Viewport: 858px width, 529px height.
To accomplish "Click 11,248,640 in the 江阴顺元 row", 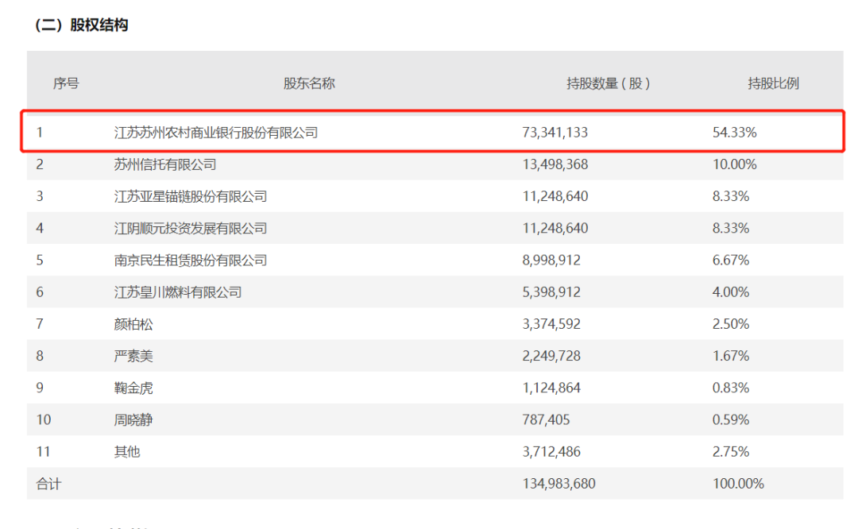I will point(555,228).
